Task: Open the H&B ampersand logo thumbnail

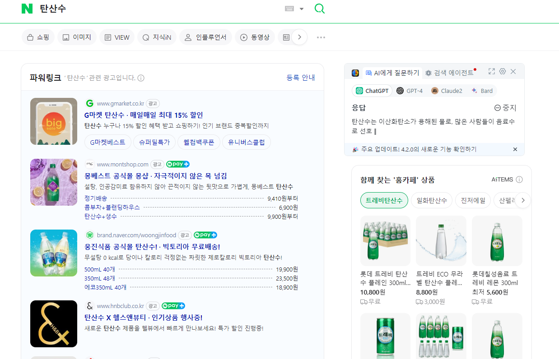Action: coord(54,324)
